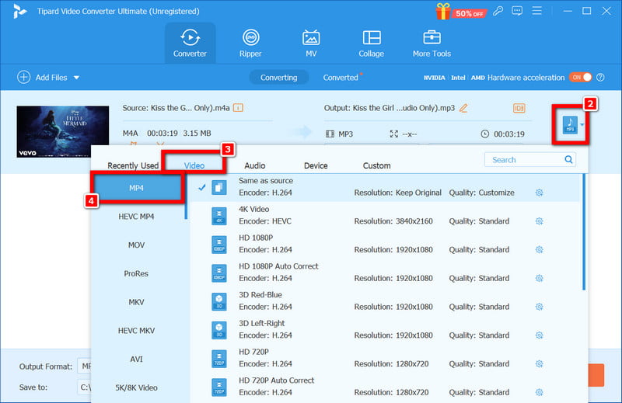This screenshot has height=403, width=622.
Task: Open settings gear for 3D Red-Blue
Action: pos(539,307)
